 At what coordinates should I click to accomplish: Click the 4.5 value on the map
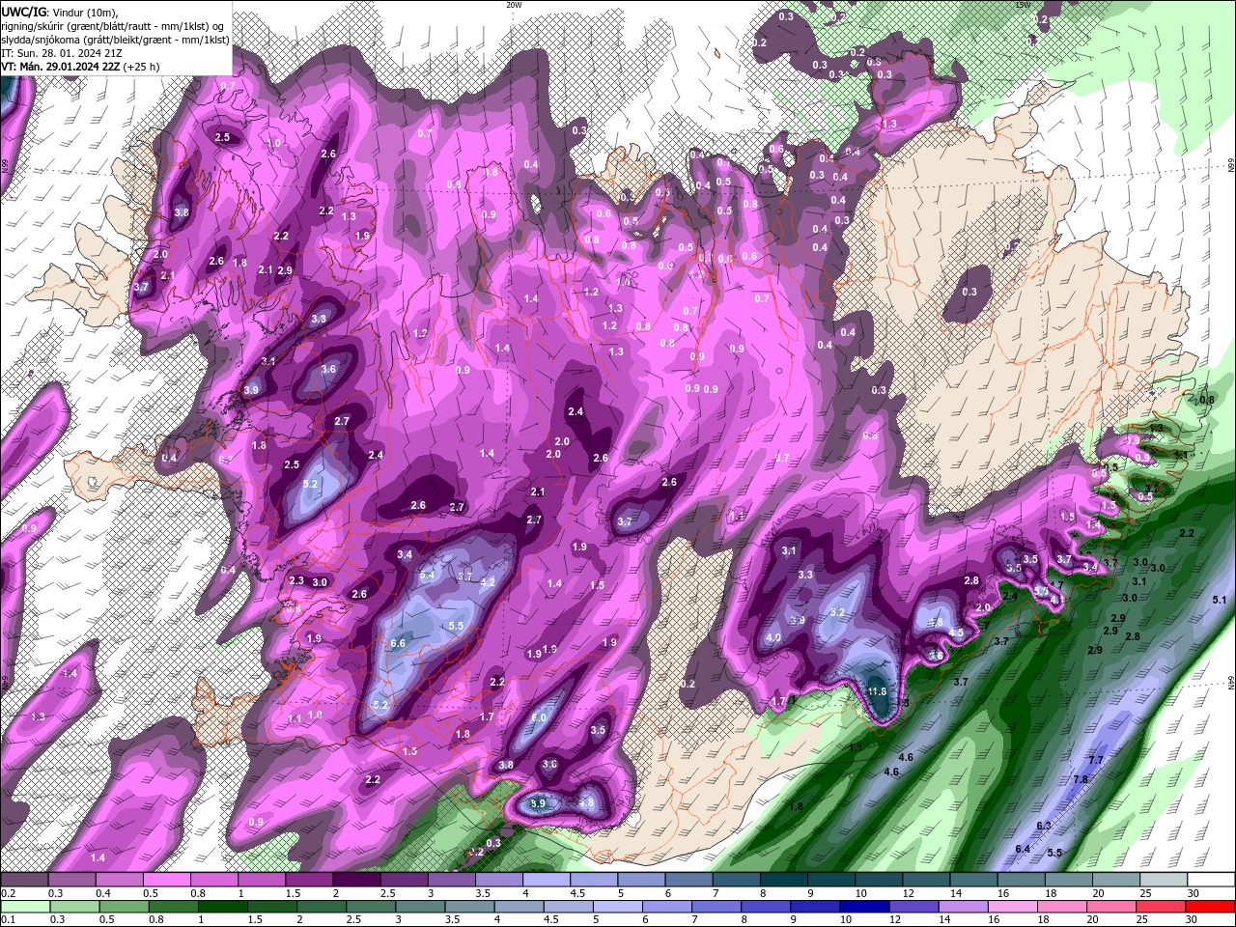956,633
